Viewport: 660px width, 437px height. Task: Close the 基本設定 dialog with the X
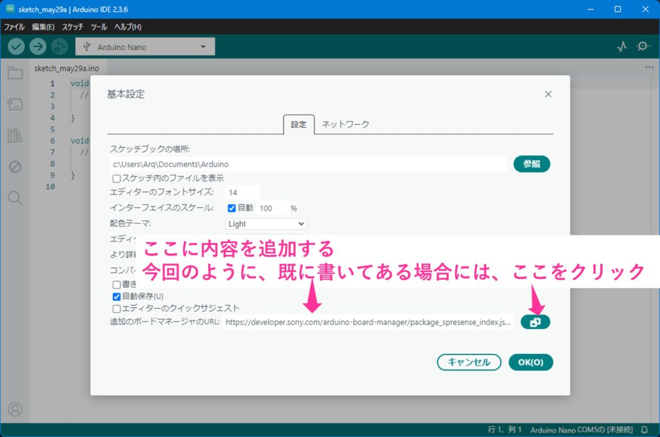pyautogui.click(x=548, y=94)
